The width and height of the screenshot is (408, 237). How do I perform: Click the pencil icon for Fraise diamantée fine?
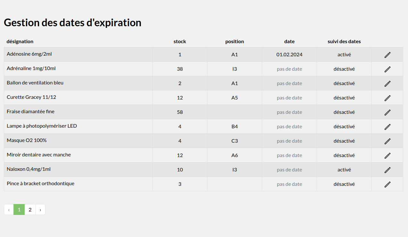coord(387,112)
